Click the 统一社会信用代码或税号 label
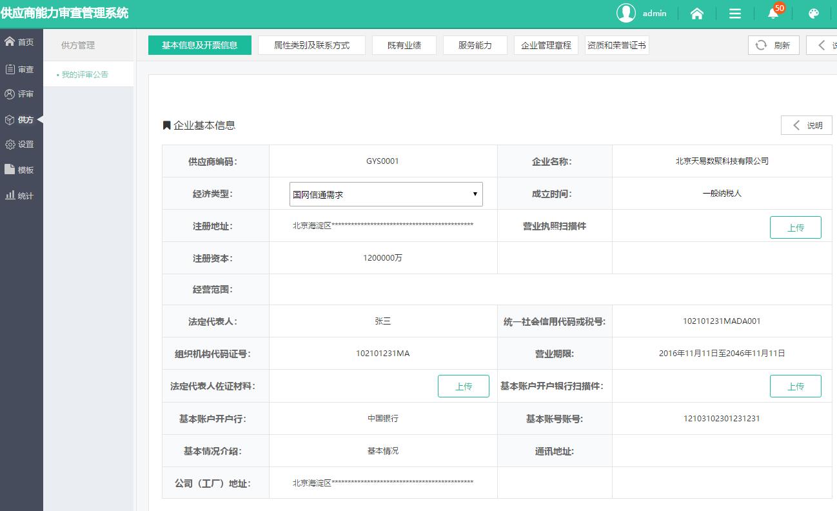837x511 pixels. (554, 321)
